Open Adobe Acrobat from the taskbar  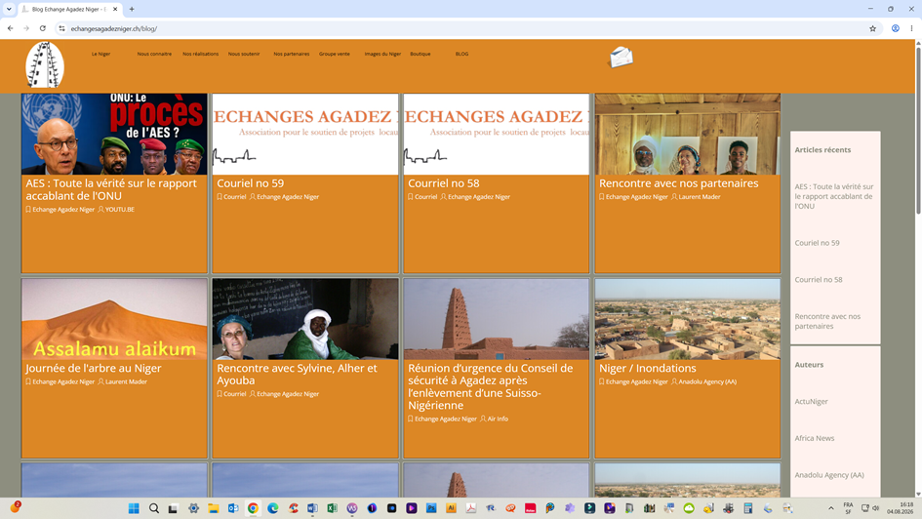click(471, 508)
